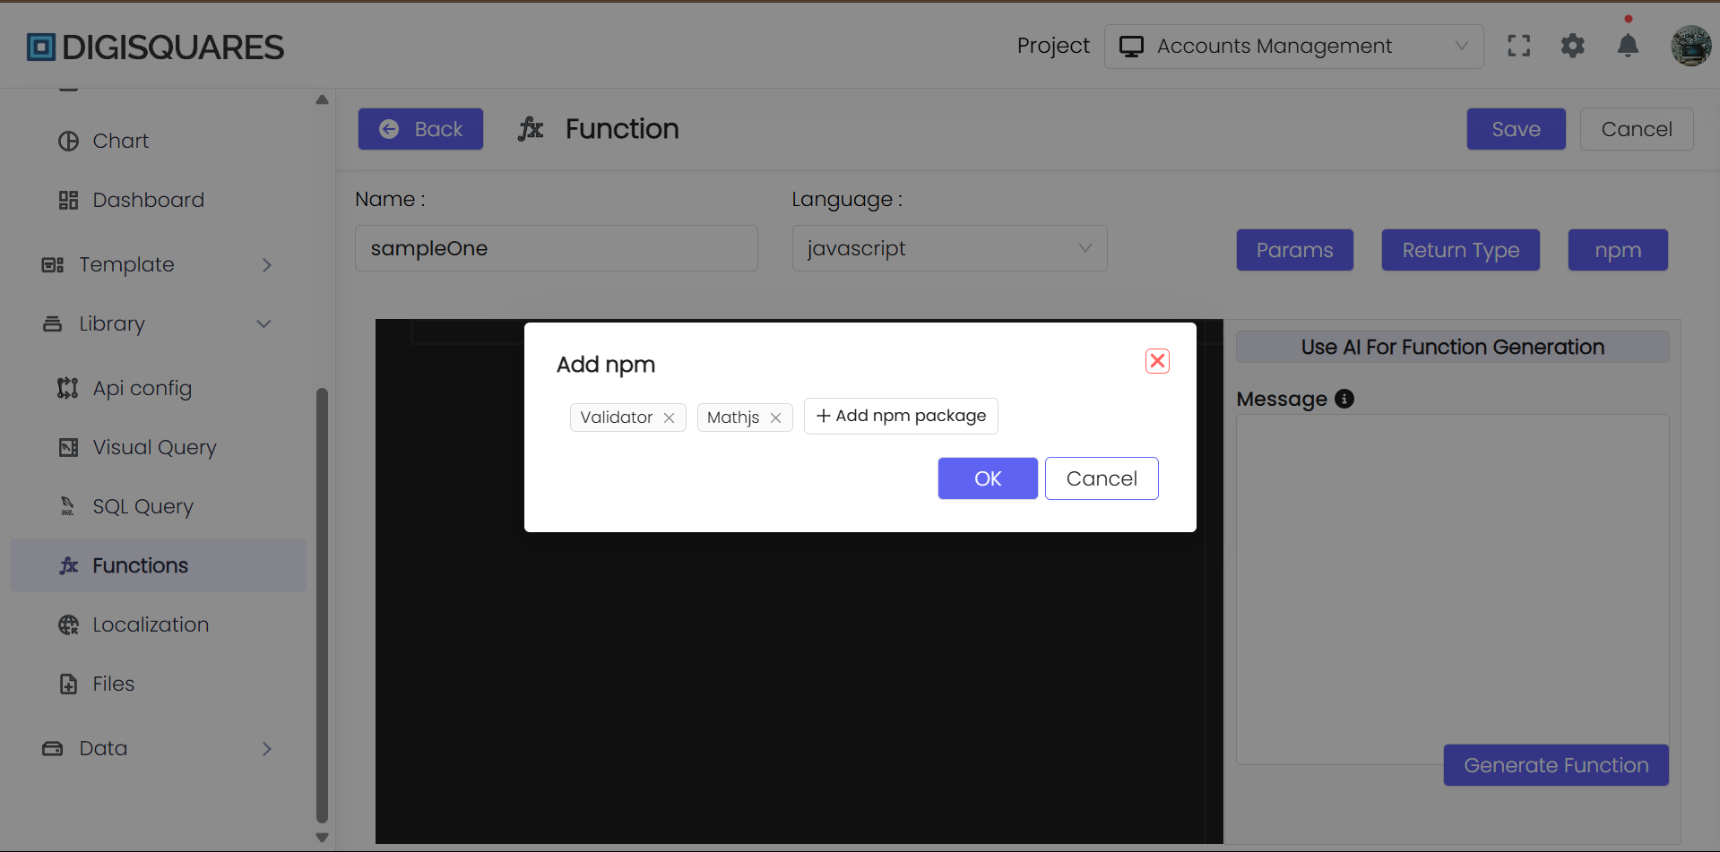This screenshot has width=1720, height=852.
Task: Click the Message info icon
Action: (x=1344, y=399)
